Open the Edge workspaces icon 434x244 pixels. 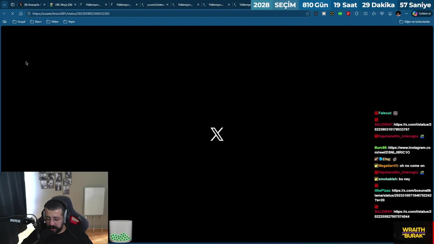pyautogui.click(x=13, y=5)
